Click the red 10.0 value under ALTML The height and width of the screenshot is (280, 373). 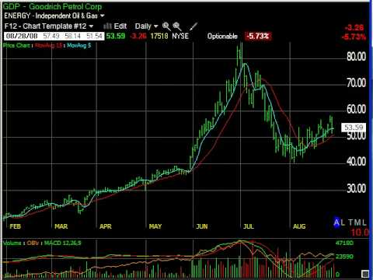pyautogui.click(x=360, y=233)
